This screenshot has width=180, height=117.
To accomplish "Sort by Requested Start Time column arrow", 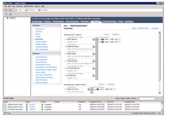I will point(105,102).
